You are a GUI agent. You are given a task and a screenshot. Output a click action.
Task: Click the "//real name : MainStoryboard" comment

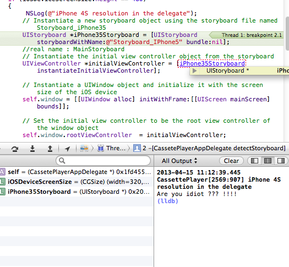(73, 49)
